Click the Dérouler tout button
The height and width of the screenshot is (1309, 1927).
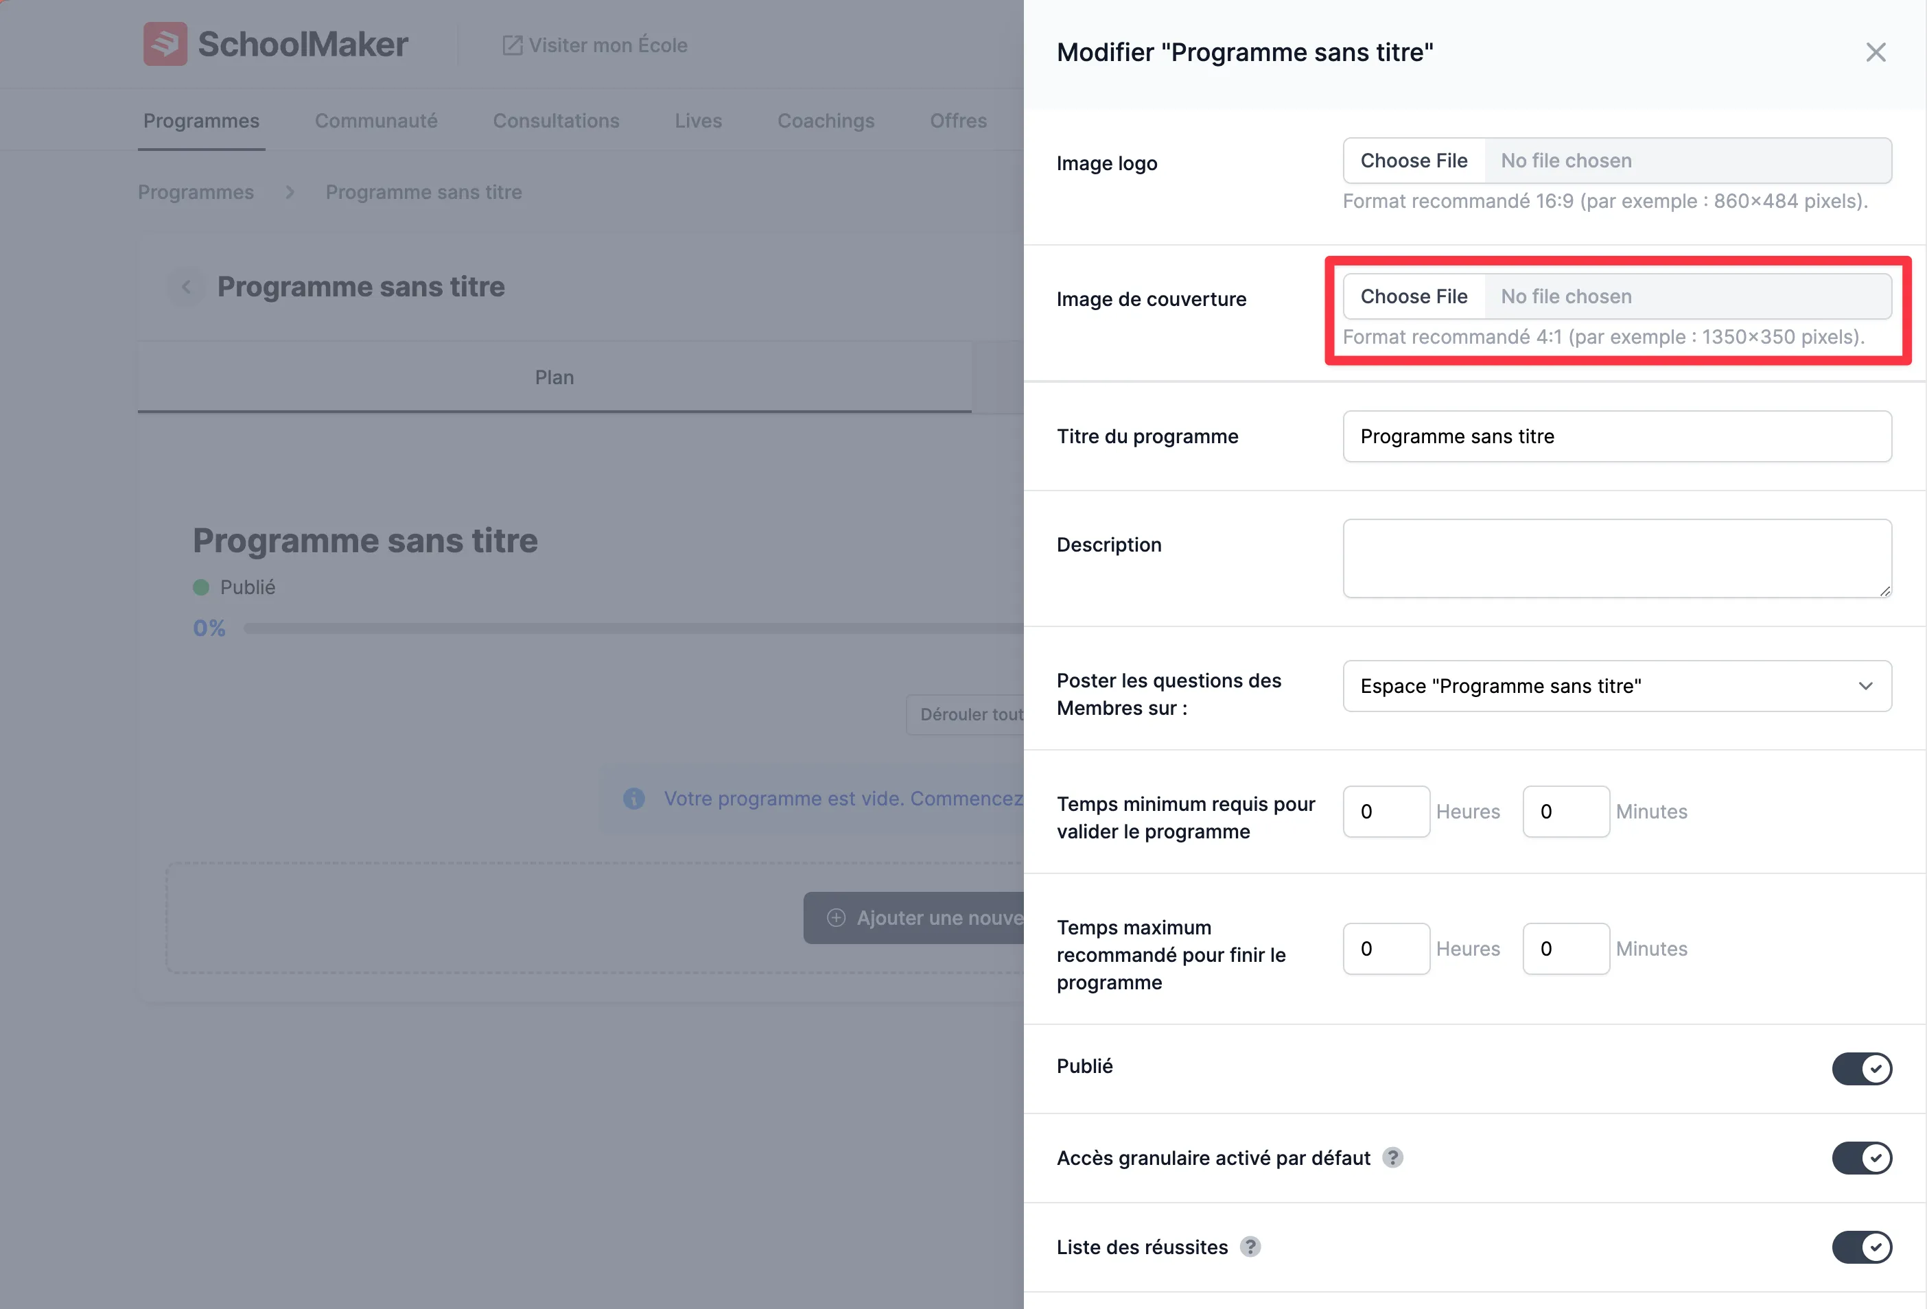click(965, 715)
